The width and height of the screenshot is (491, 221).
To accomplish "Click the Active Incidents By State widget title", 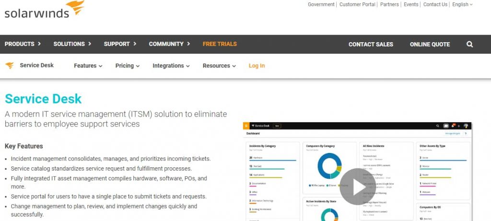I will click(321, 201).
